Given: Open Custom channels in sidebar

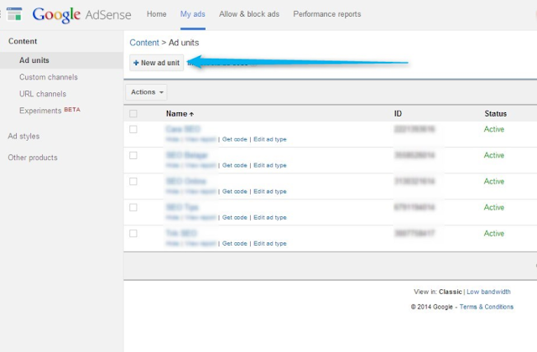Looking at the screenshot, I should point(49,77).
